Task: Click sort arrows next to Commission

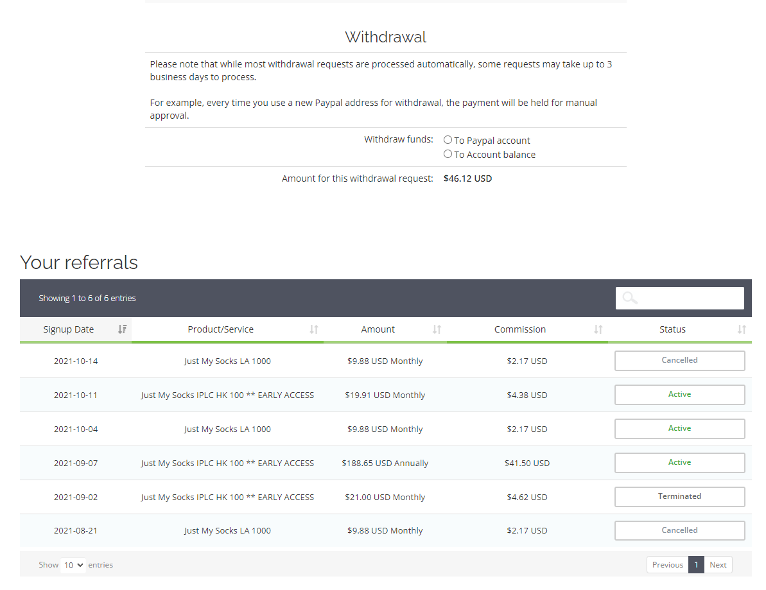Action: point(598,329)
